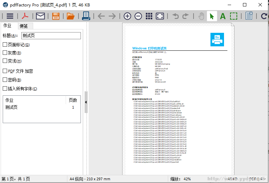The image size is (269, 183).
Task: Click Windows 打印机测试页 heading in preview
Action: pos(150,48)
